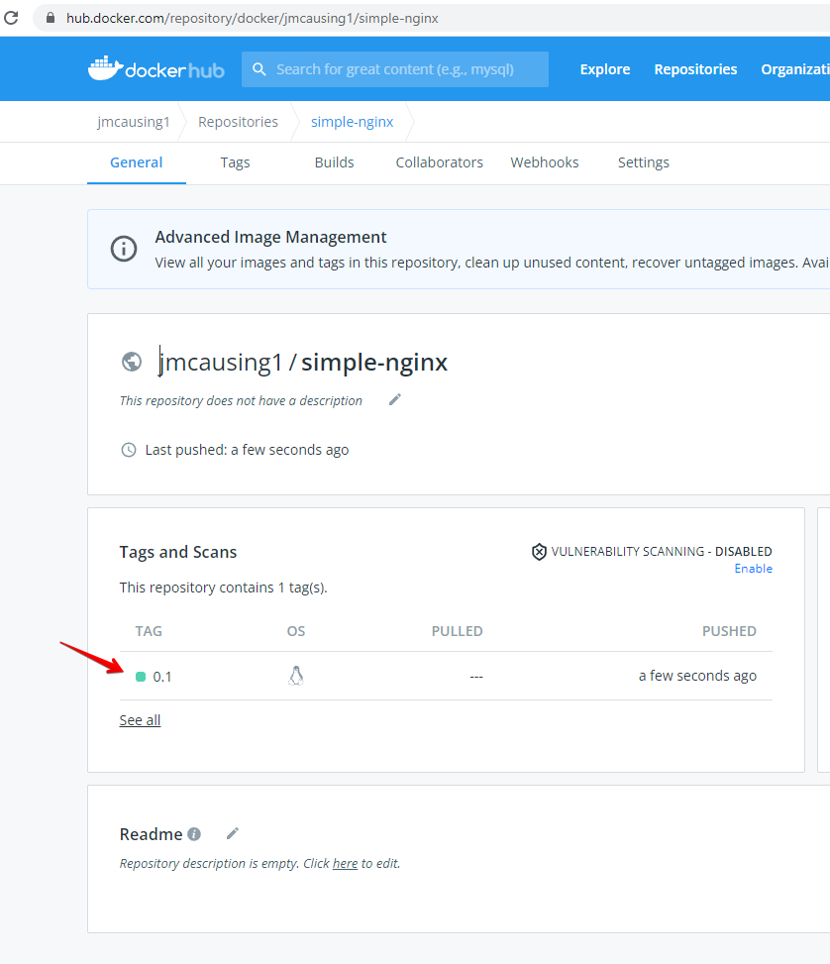Open the Builds tab
The image size is (830, 964).
click(335, 162)
